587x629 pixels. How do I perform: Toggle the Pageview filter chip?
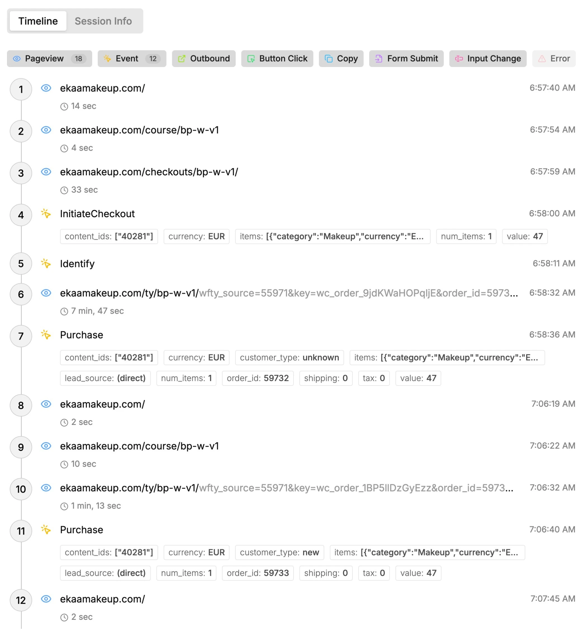click(x=49, y=58)
